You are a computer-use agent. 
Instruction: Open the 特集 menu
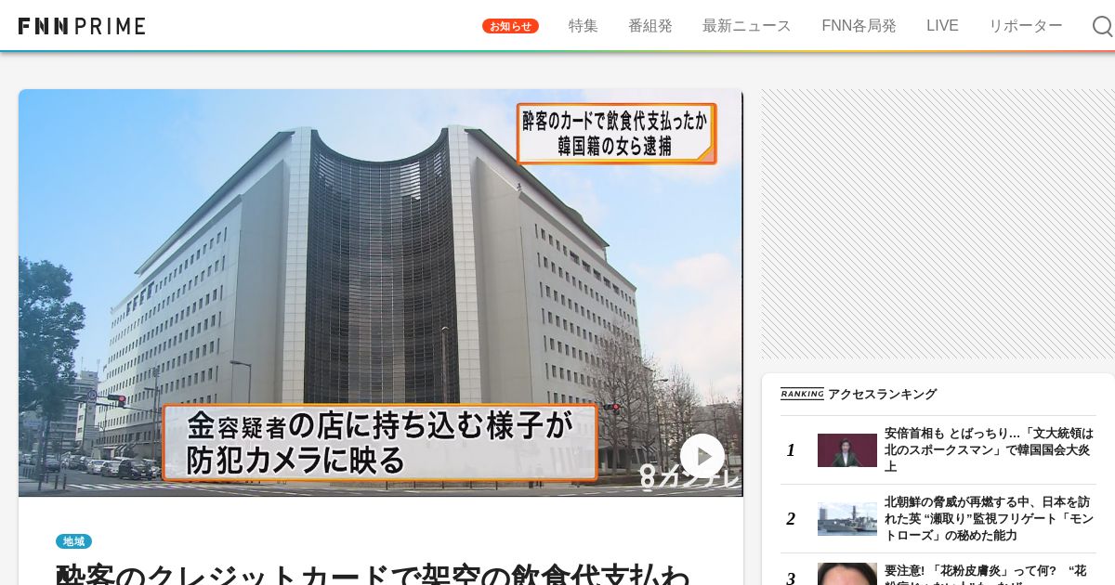tap(584, 26)
